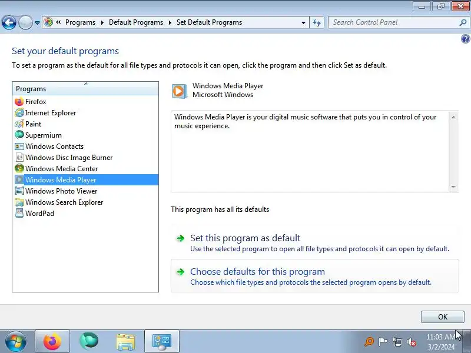Restore down the Control Panel window

pyautogui.click(x=440, y=6)
